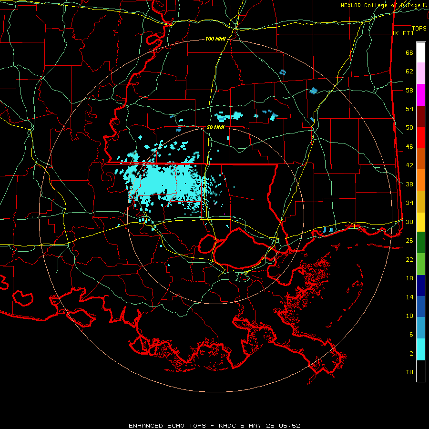Screen dimensions: 429x429
Task: Click the gold legend swatch beside 34
Action: click(x=421, y=202)
